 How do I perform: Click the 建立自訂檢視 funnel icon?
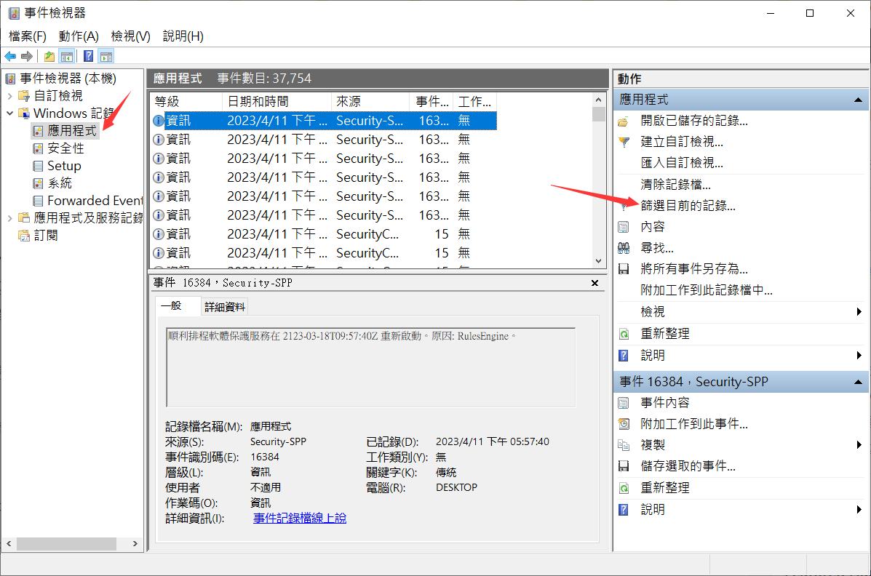624,142
